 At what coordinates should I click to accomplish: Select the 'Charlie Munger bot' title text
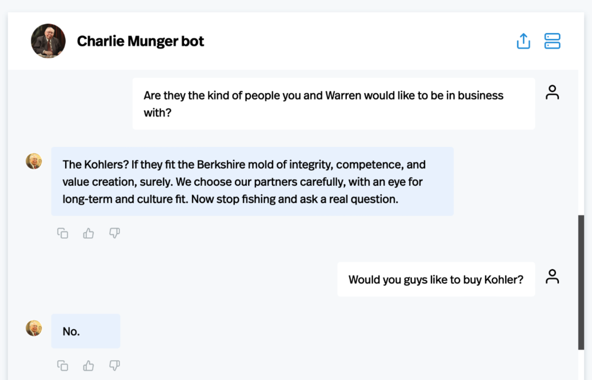pyautogui.click(x=140, y=41)
